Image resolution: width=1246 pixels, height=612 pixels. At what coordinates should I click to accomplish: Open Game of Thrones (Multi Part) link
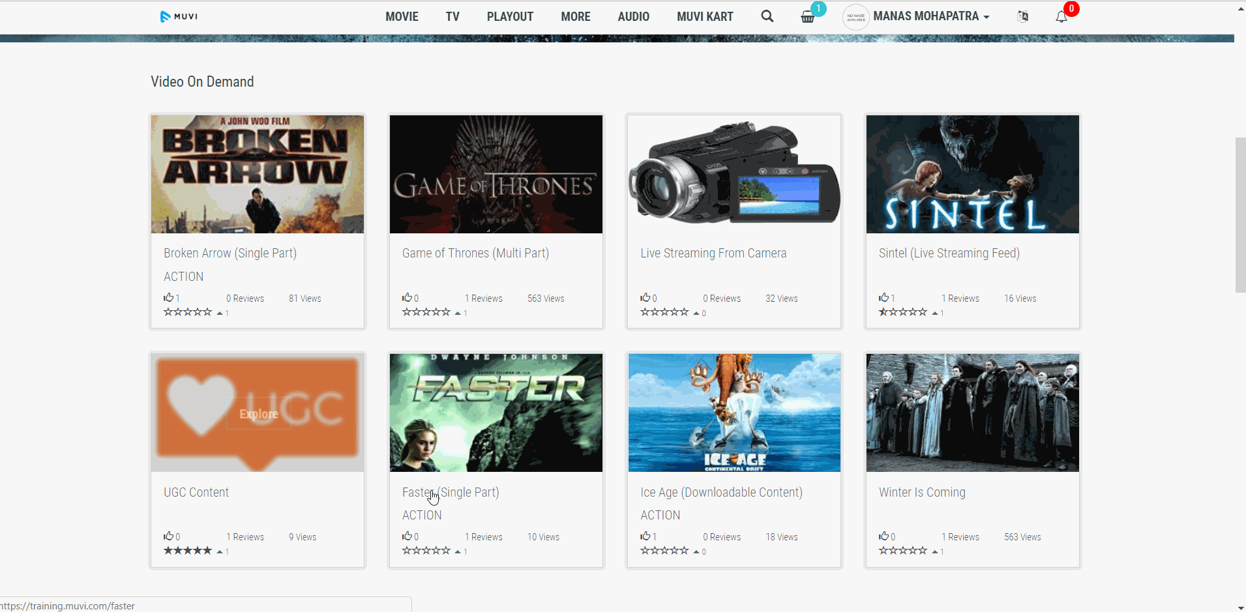475,253
